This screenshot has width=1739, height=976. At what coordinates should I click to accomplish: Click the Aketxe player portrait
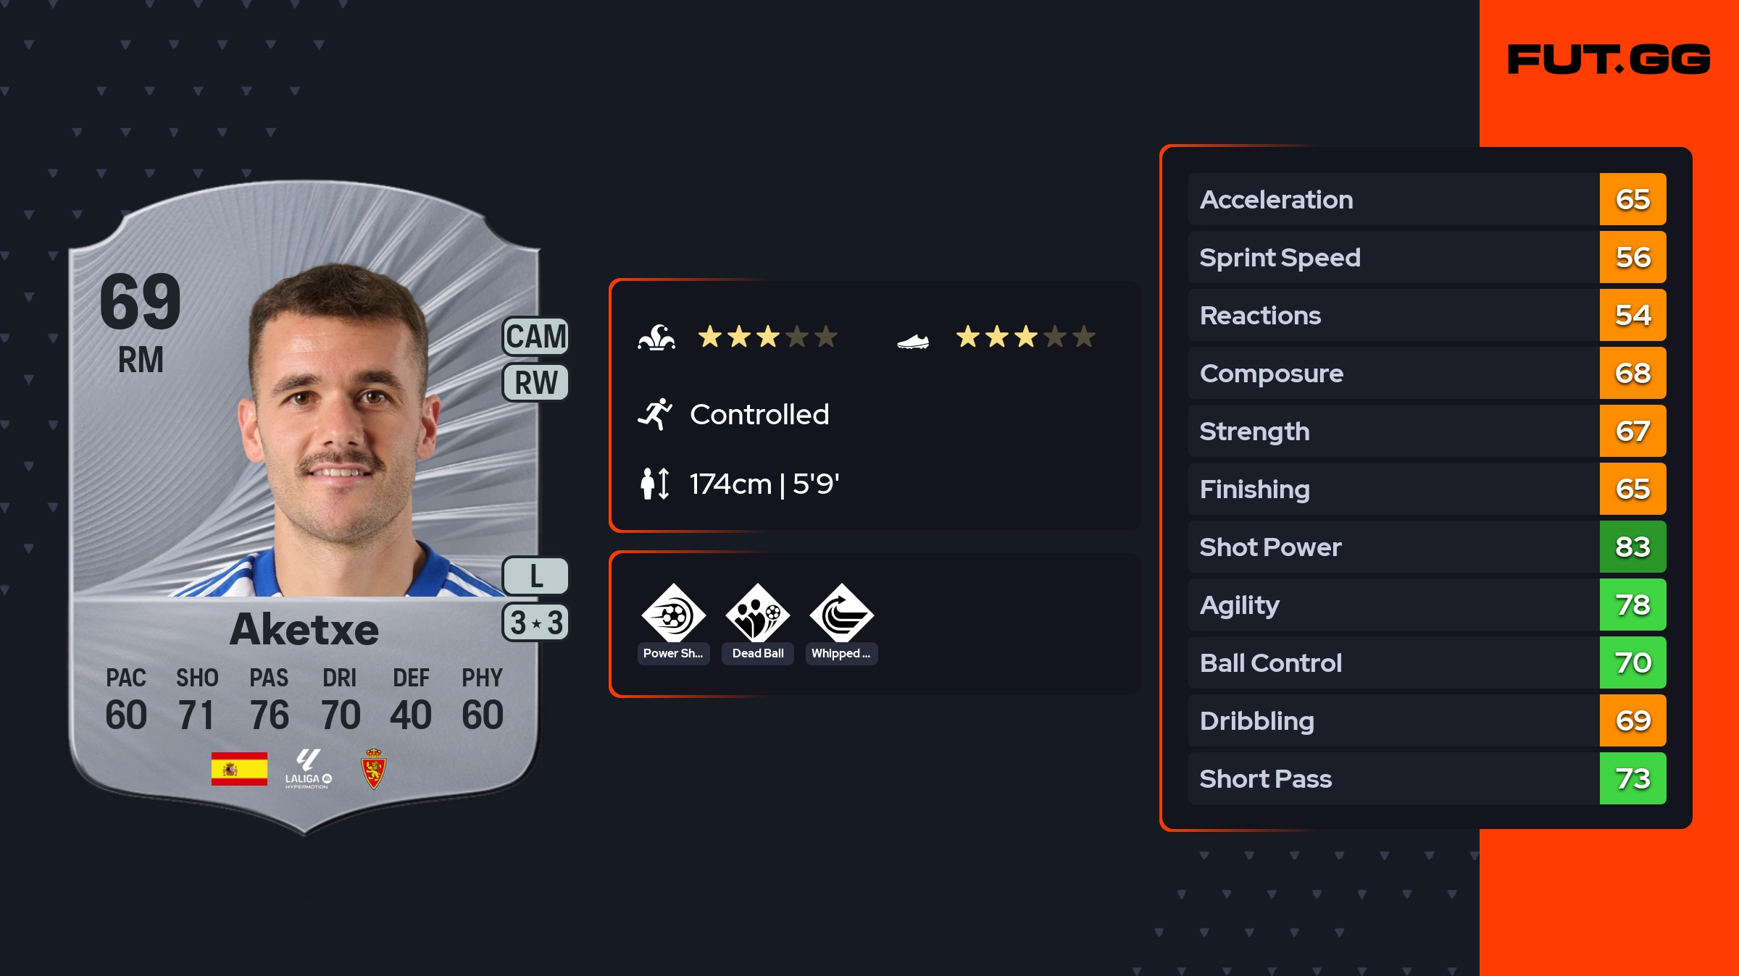coord(341,434)
